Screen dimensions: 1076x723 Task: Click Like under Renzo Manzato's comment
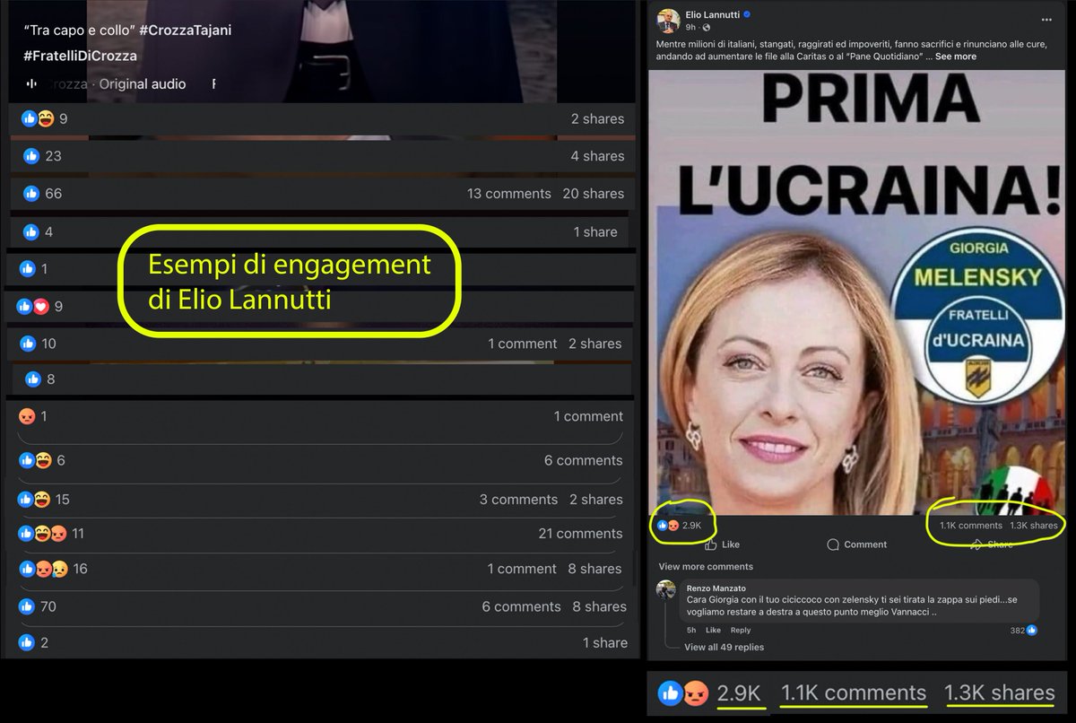tap(715, 631)
